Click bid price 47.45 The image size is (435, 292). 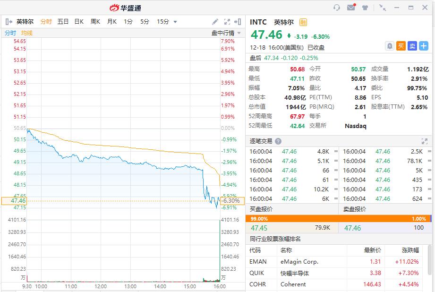tap(259, 228)
